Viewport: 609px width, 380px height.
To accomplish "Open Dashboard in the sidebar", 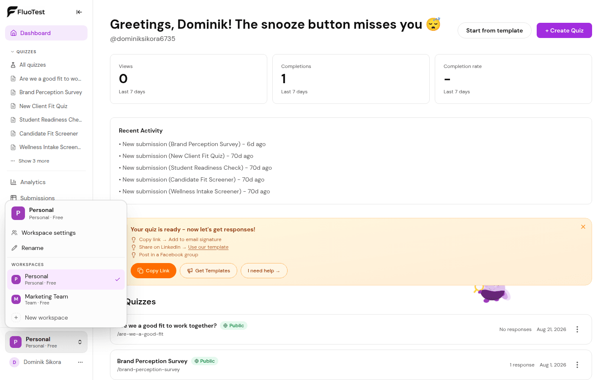I will 46,33.
